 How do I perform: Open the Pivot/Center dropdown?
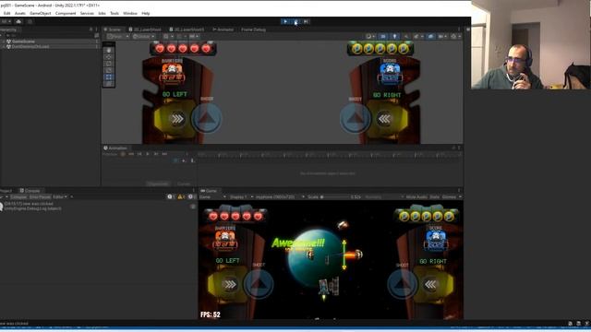(x=118, y=37)
